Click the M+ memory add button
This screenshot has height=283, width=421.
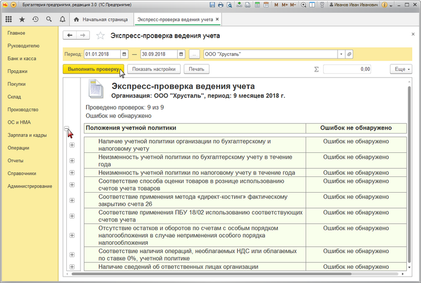click(x=284, y=5)
